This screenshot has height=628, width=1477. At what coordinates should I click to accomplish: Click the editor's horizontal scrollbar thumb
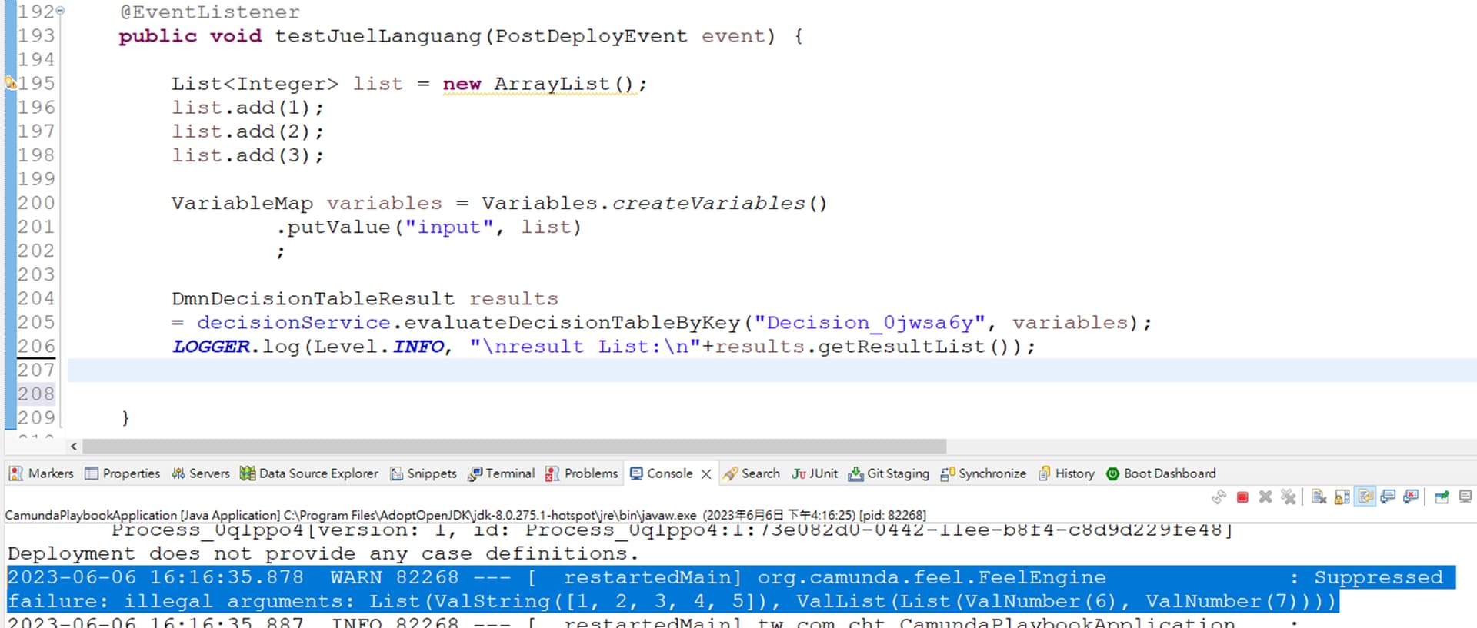click(x=514, y=447)
